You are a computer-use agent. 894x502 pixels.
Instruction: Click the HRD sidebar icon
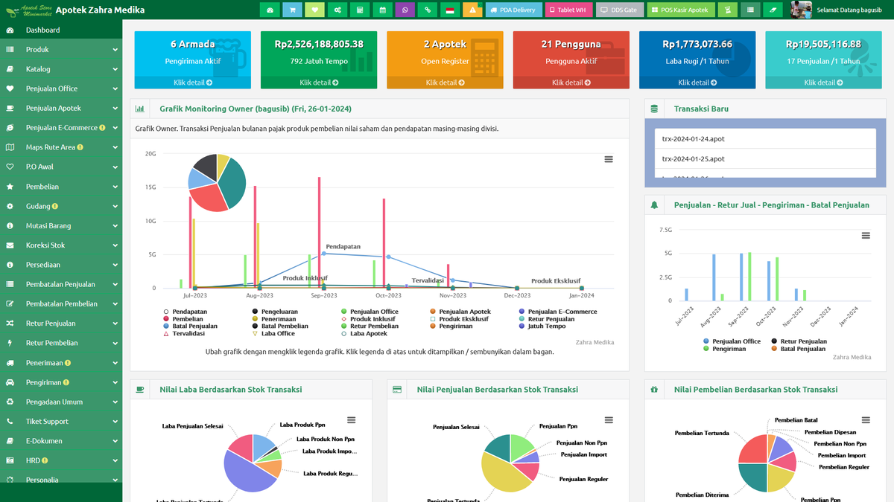tap(10, 460)
